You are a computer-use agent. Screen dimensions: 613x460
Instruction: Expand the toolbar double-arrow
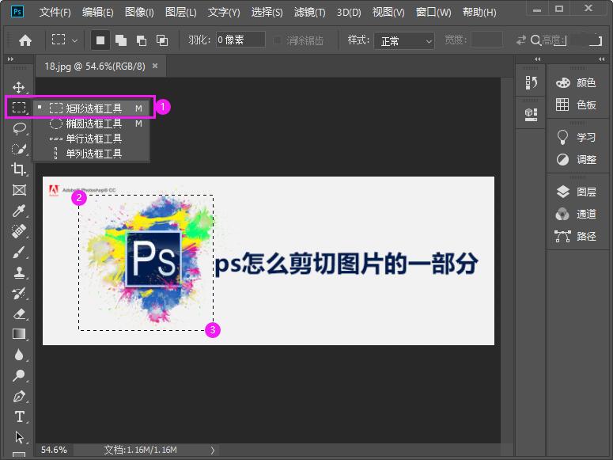10,59
